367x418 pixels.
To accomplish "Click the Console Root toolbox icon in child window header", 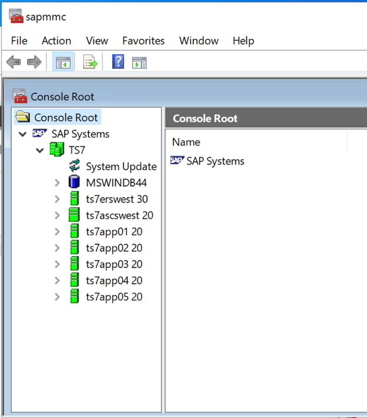I will click(20, 96).
